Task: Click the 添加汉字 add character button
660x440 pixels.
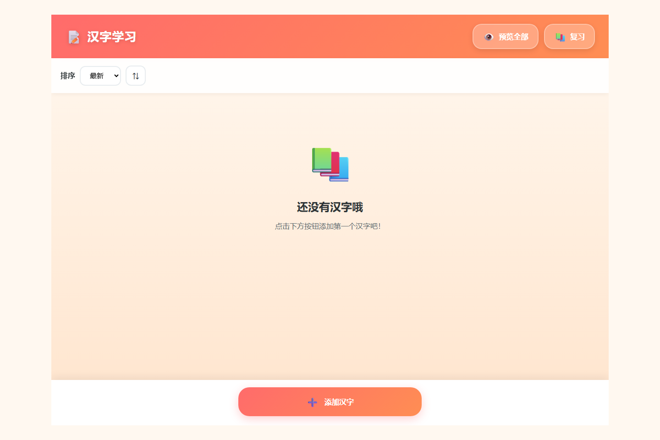Action: (330, 402)
